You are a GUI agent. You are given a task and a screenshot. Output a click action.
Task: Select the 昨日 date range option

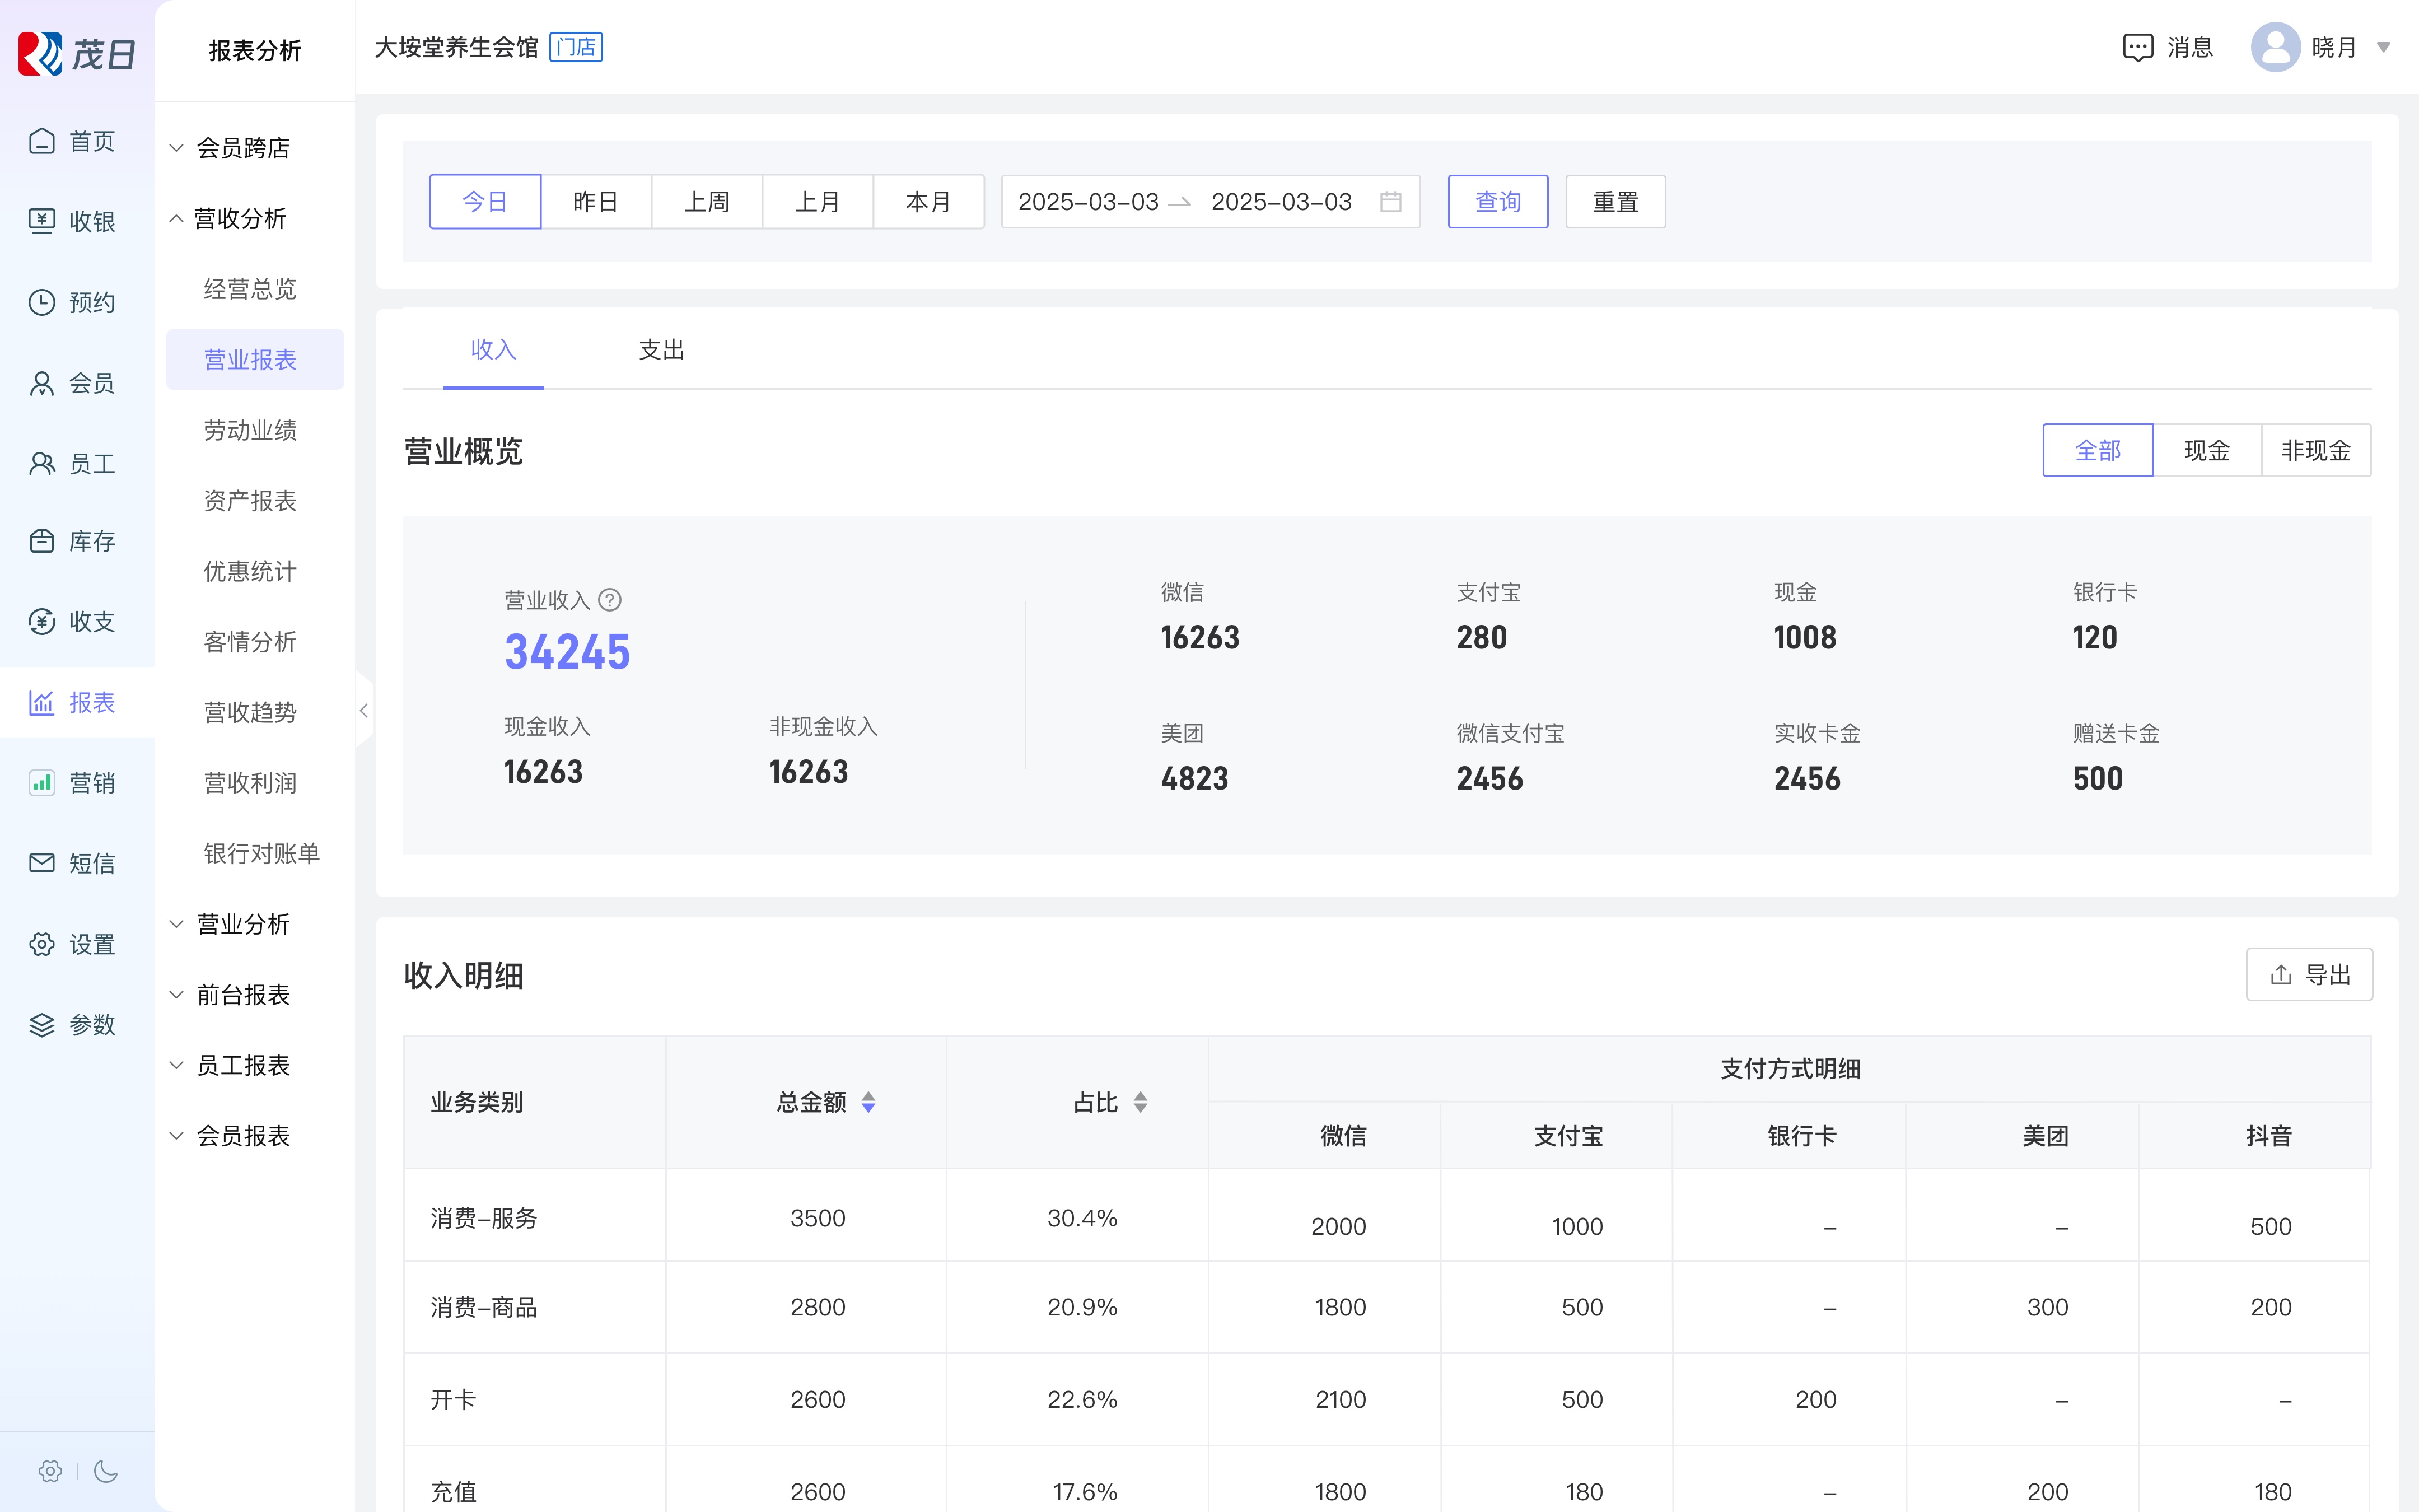596,202
